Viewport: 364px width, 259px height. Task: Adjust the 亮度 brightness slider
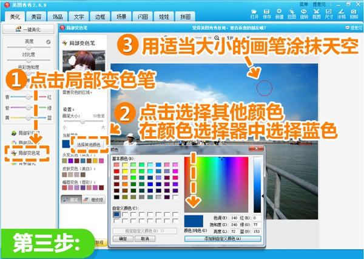pos(29,47)
